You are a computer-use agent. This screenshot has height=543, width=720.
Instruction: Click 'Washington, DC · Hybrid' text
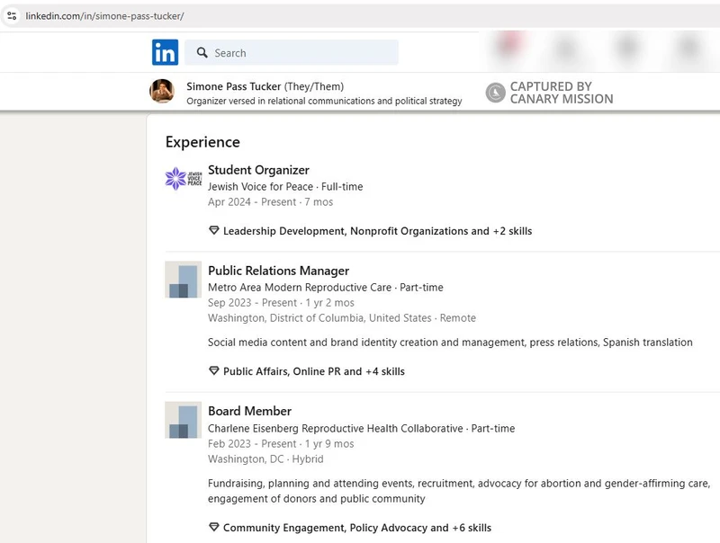pyautogui.click(x=265, y=459)
